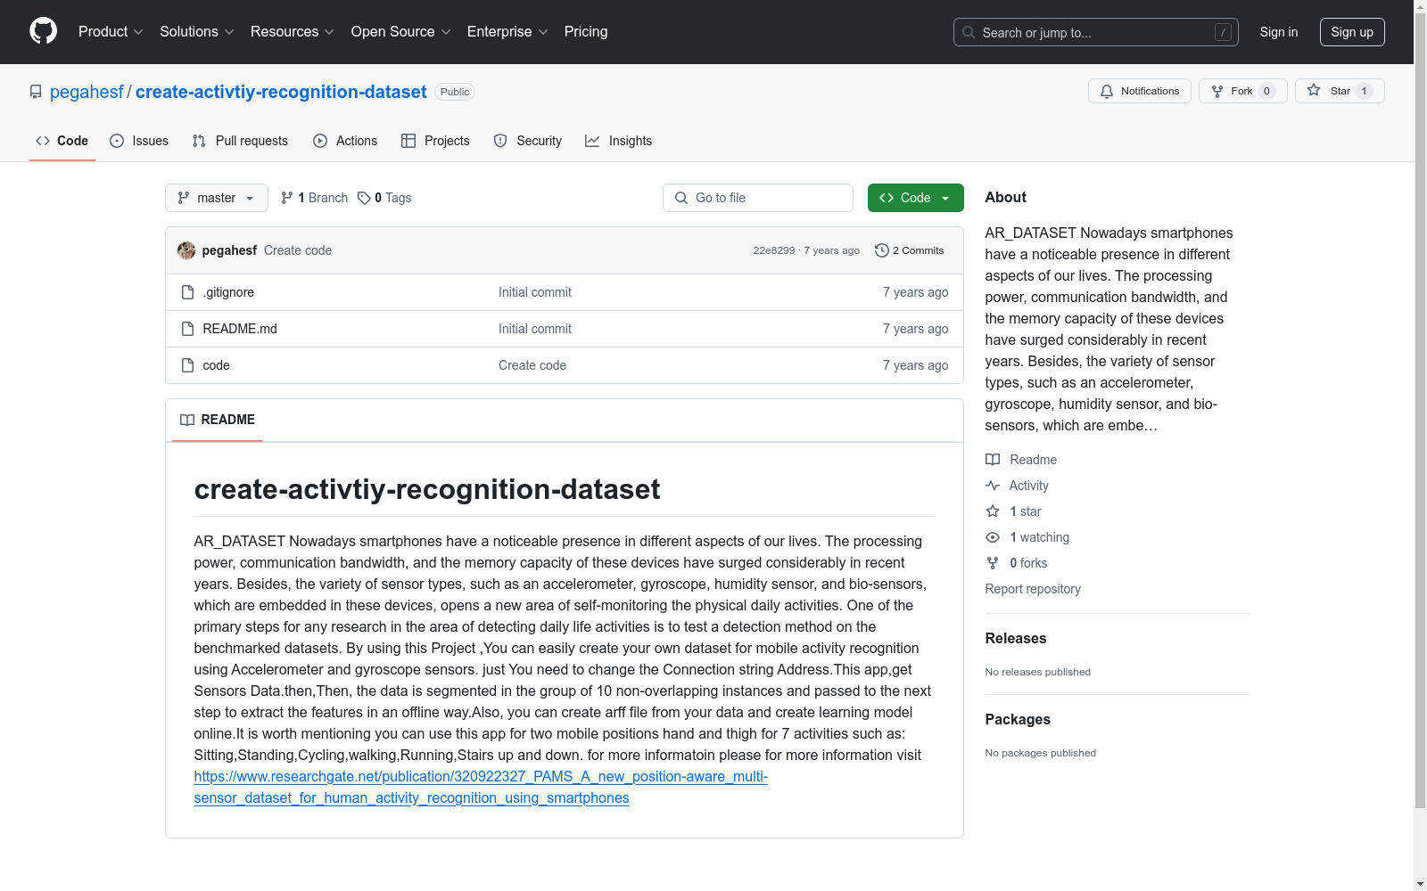The width and height of the screenshot is (1427, 891).
Task: Open the Actions tab
Action: [x=345, y=141]
